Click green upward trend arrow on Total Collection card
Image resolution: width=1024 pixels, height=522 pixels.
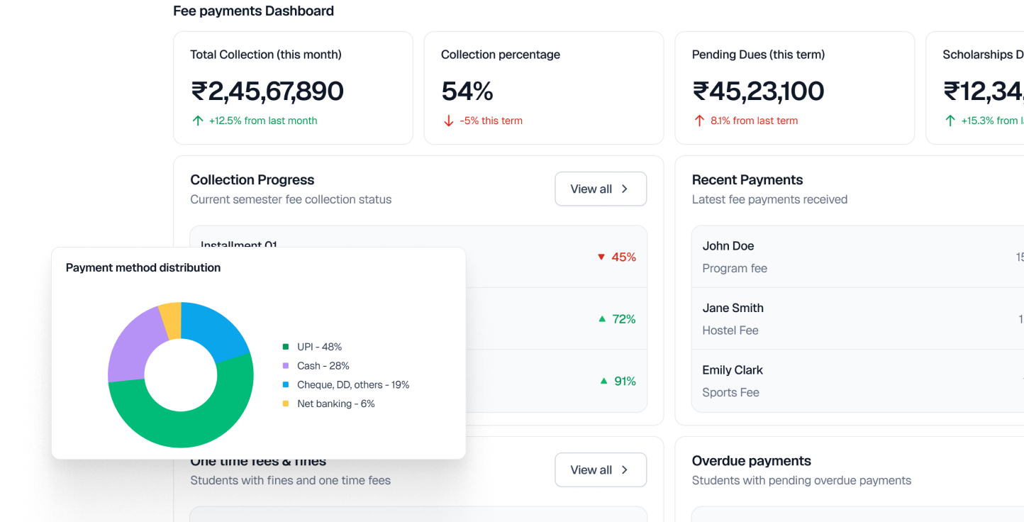(x=197, y=120)
